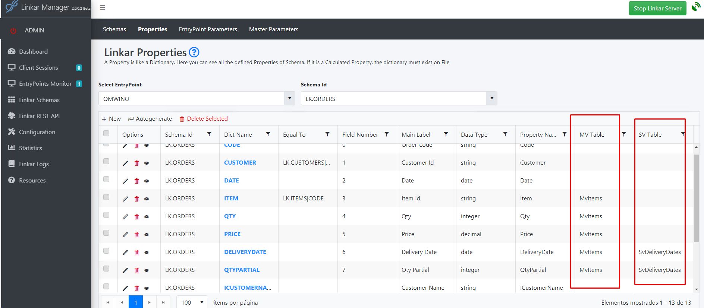Filter the Data Type column
The height and width of the screenshot is (308, 704).
(x=505, y=134)
